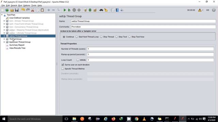Open the Function Helper dialog icon
Viewport: 218px width, 122px height.
[112, 10]
